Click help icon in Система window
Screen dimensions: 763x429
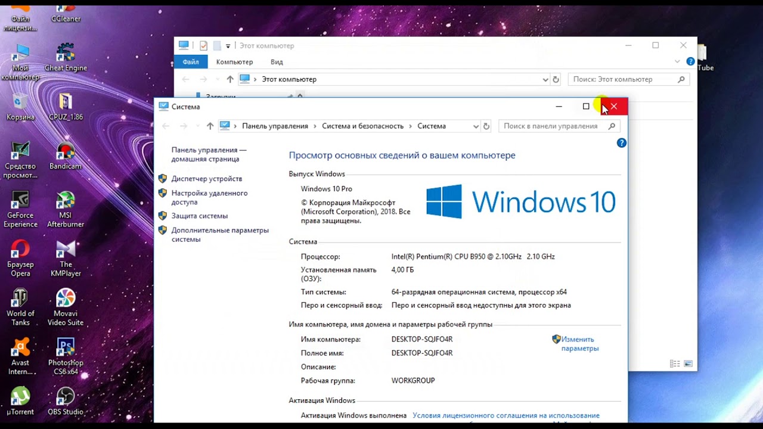[622, 143]
